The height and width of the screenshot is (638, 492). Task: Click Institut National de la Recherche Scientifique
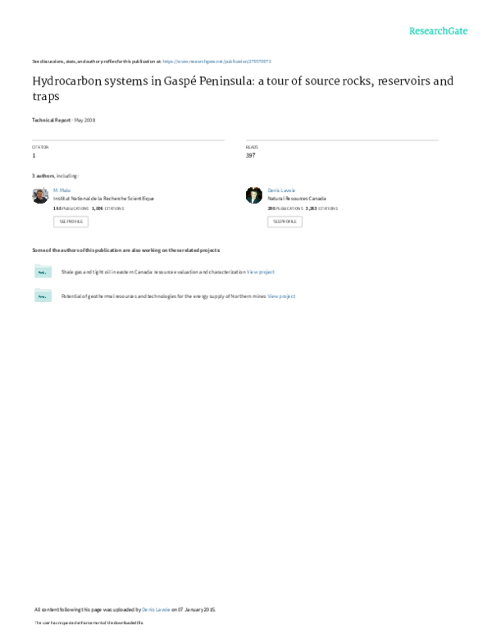coord(103,199)
